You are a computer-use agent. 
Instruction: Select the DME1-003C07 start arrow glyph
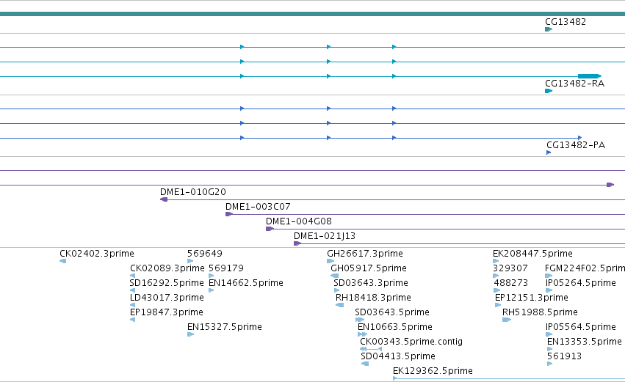tap(229, 214)
